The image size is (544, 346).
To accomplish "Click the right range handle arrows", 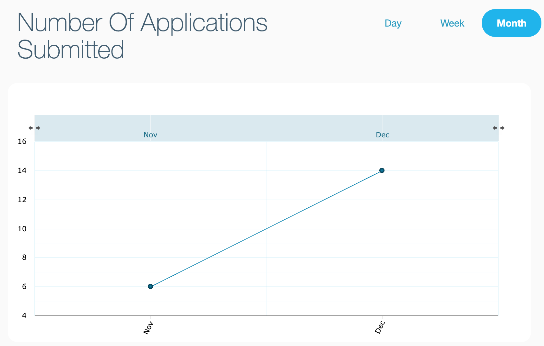I will click(499, 128).
